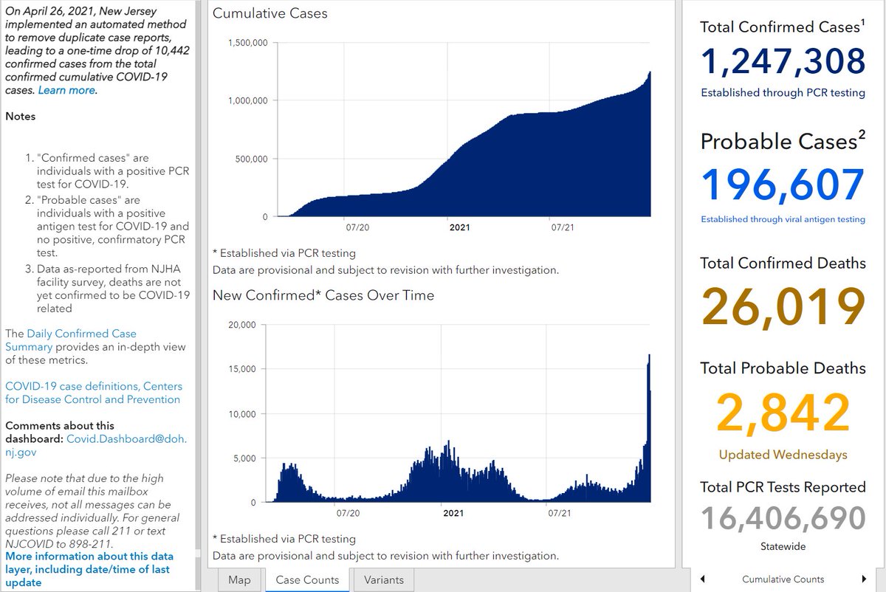Open COVID-19 case definitions CDC link
Viewport: 886px width, 592px height.
pos(93,393)
